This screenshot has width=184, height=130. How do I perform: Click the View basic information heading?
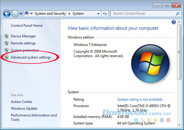point(113,28)
